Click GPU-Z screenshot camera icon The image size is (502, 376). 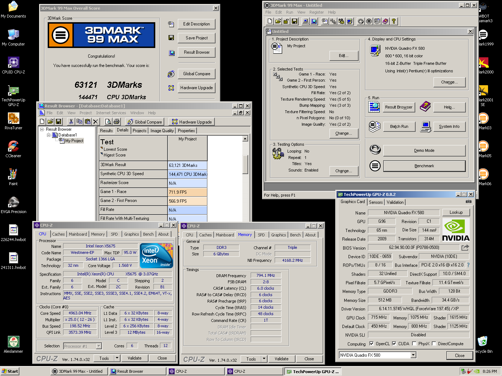point(469,201)
